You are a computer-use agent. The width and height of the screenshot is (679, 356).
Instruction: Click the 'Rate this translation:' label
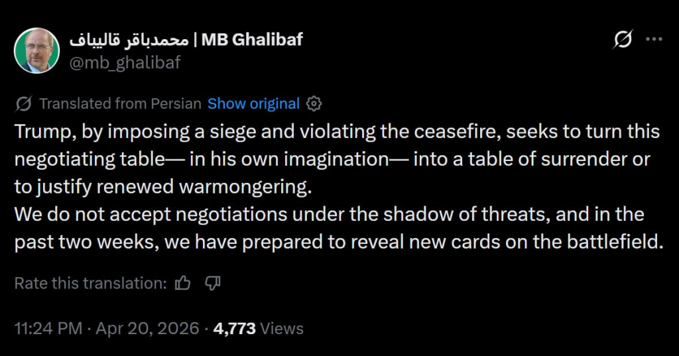[x=90, y=283]
